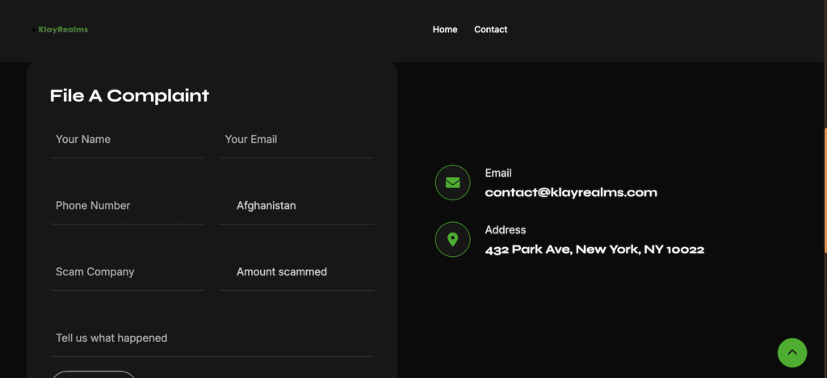Screen dimensions: 827x378
Task: Focus the Your Name field
Action: tap(127, 140)
